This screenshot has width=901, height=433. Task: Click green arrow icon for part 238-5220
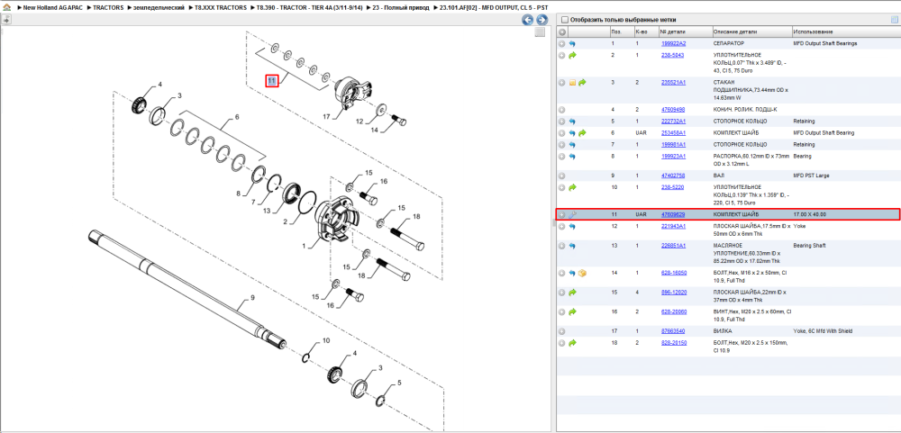click(572, 187)
